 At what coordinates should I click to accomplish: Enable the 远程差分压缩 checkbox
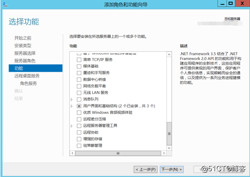point(79,119)
